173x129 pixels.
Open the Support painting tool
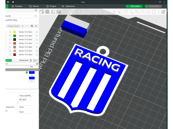click(x=120, y=11)
